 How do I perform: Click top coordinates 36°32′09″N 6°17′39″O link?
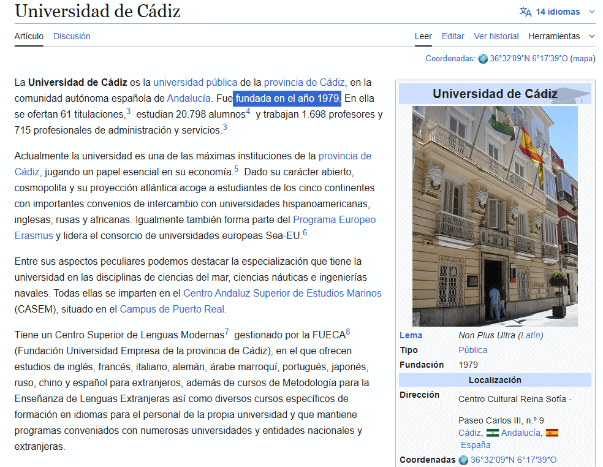click(528, 59)
